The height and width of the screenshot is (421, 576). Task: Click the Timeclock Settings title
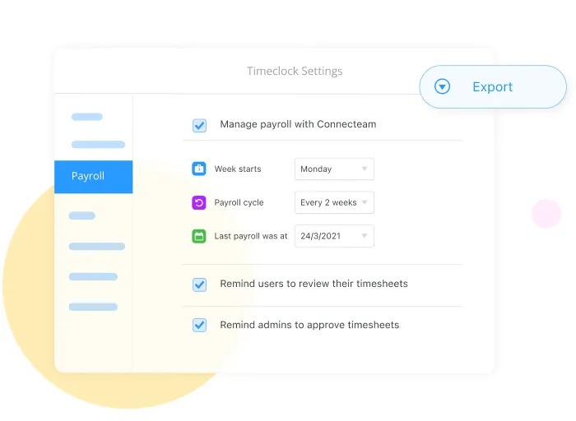click(x=295, y=72)
